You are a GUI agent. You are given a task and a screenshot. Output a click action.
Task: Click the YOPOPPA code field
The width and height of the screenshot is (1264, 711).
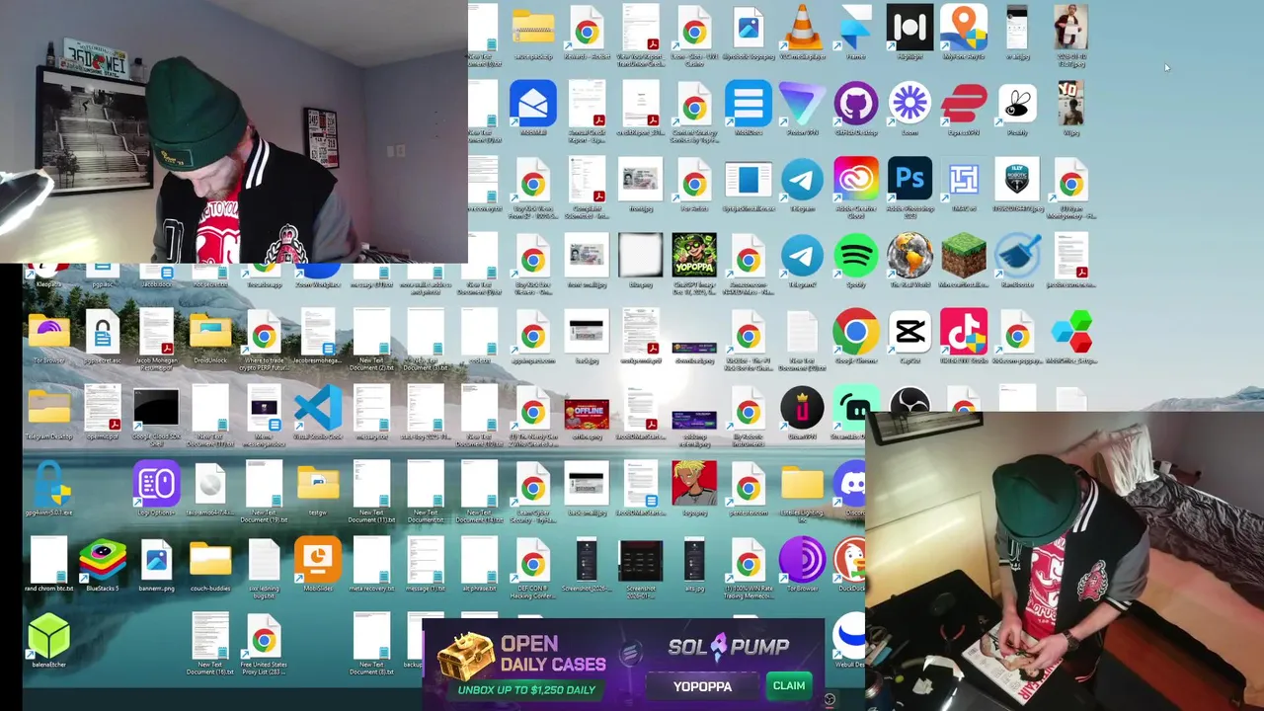(702, 685)
